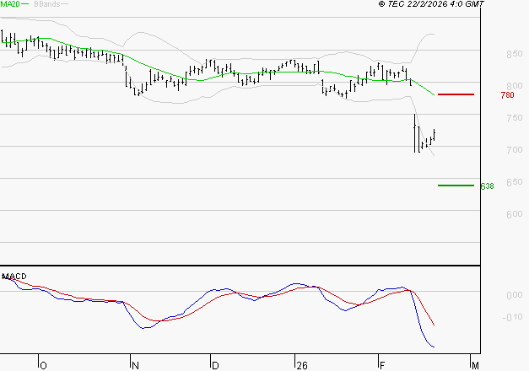Click the D month label on time axis
The height and width of the screenshot is (371, 529).
tap(215, 366)
